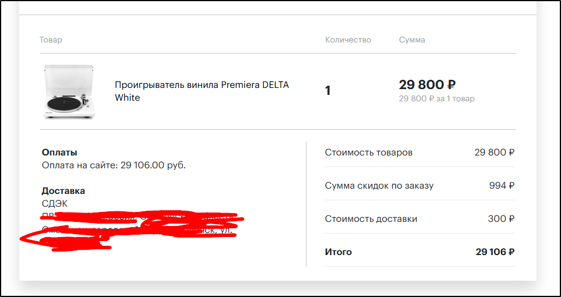The width and height of the screenshot is (561, 297).
Task: Click the Количество column header
Action: [x=348, y=40]
